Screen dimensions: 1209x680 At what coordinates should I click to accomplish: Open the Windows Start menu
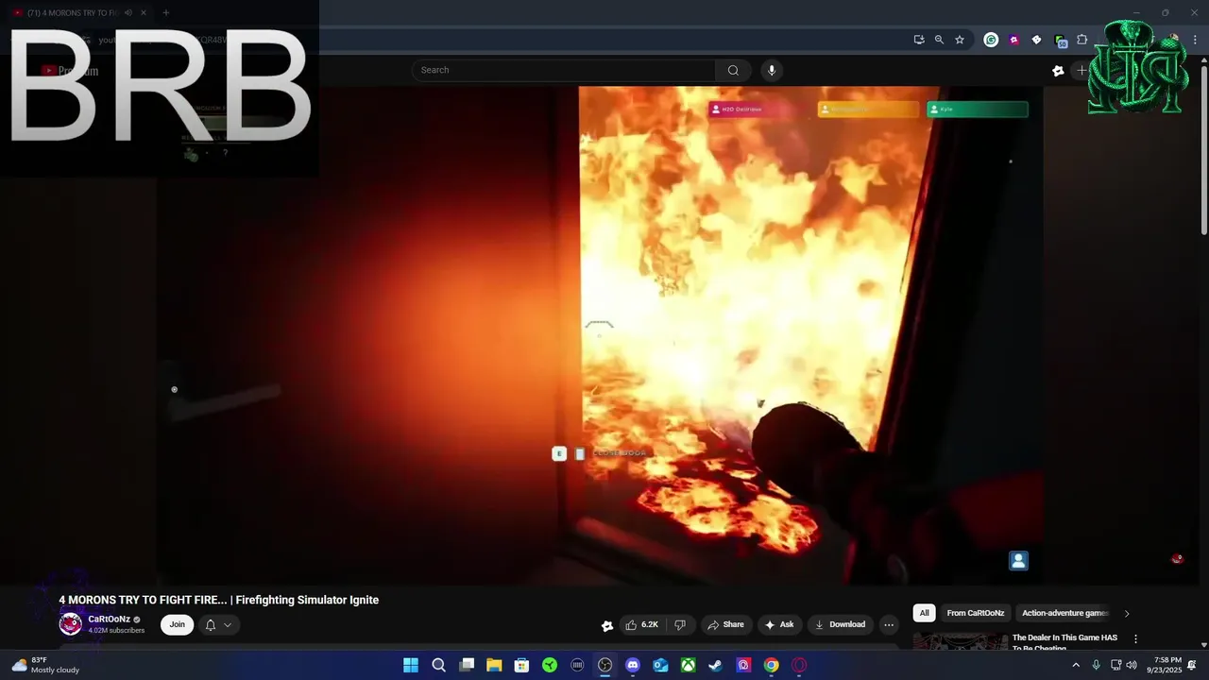point(411,665)
